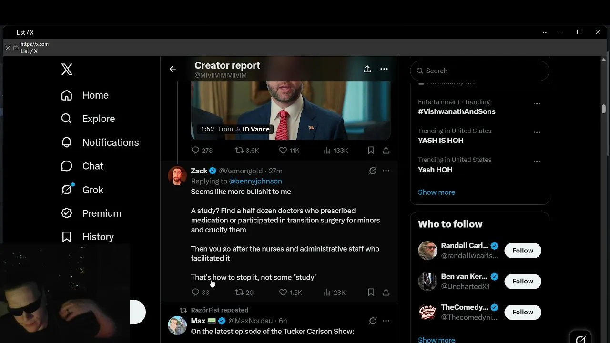Screen dimensions: 610x343
Task: Open more options on Zack's post
Action: [x=386, y=171]
